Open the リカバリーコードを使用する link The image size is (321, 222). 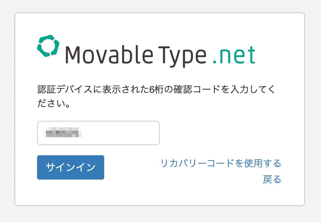click(221, 164)
